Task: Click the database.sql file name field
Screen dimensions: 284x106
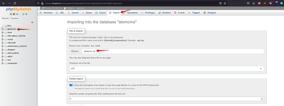Action: tap(173, 51)
